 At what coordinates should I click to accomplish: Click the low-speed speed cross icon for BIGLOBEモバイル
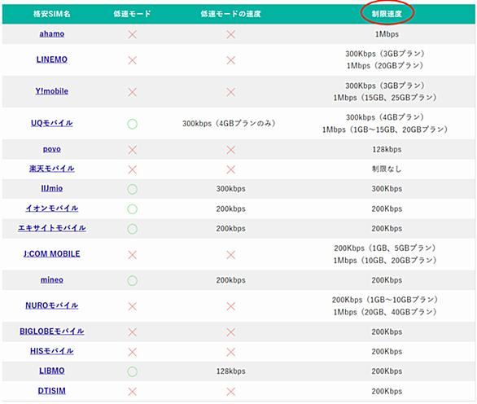pos(231,332)
